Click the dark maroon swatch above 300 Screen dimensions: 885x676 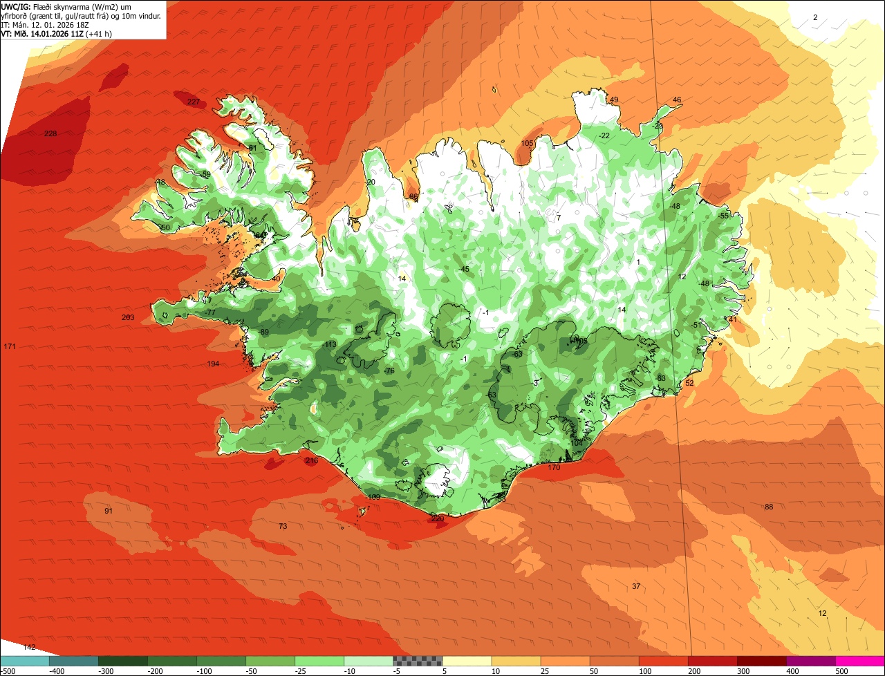point(761,661)
